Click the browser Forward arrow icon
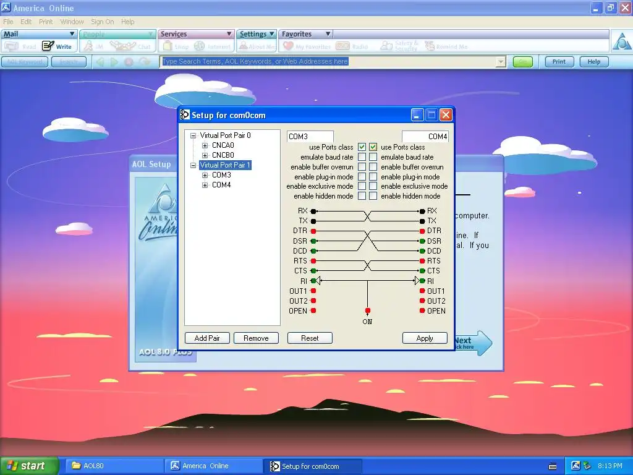 pos(114,62)
